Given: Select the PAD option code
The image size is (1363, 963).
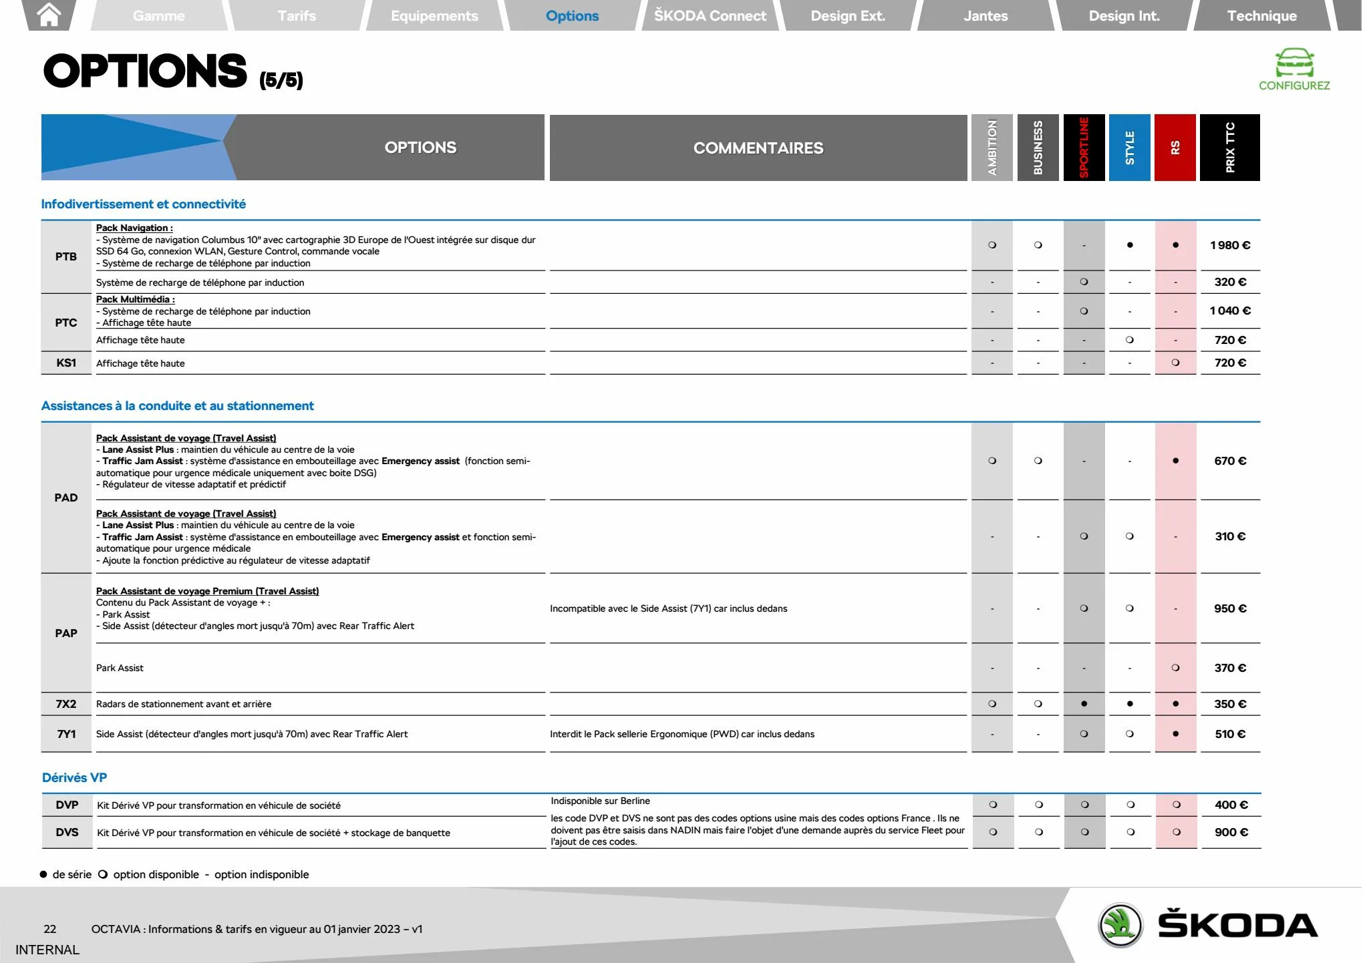Looking at the screenshot, I should pos(66,498).
